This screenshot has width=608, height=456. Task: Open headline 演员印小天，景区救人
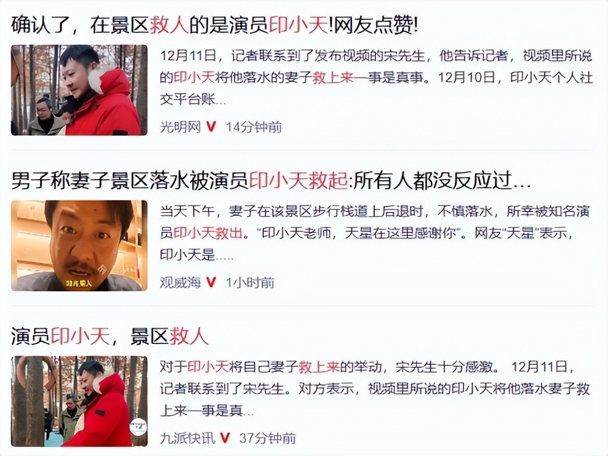[110, 336]
